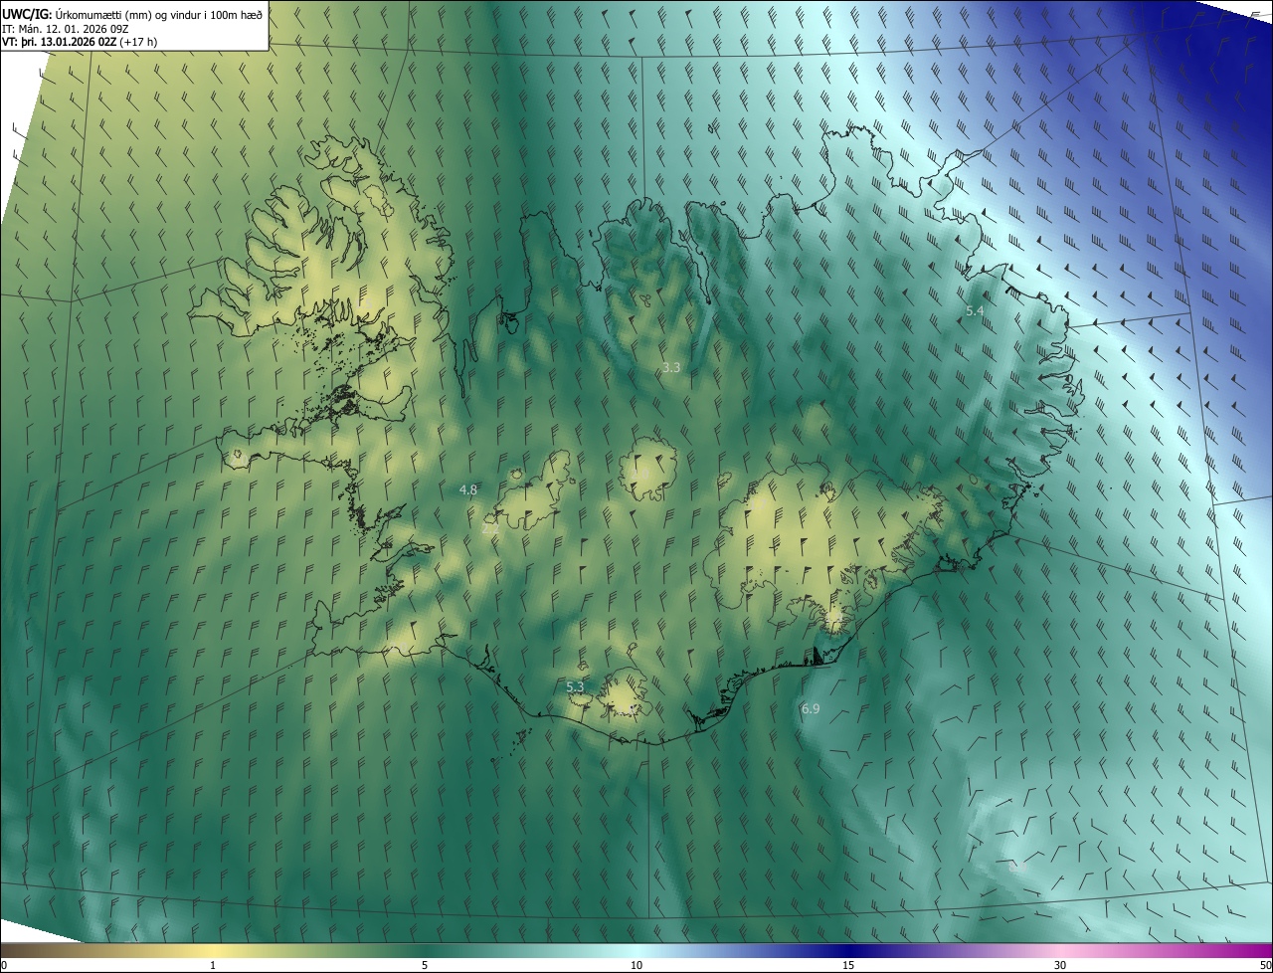Click the 4.8 precipitation value on the map
Screen dimensions: 1273x973
[x=468, y=489]
